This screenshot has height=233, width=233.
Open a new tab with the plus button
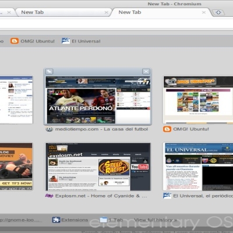[x=218, y=12]
